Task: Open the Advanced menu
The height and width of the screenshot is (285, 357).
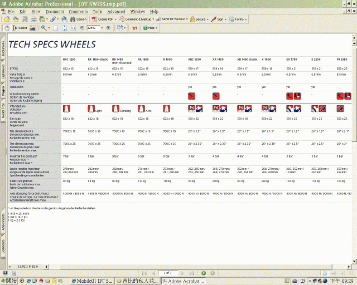Action: [x=116, y=11]
